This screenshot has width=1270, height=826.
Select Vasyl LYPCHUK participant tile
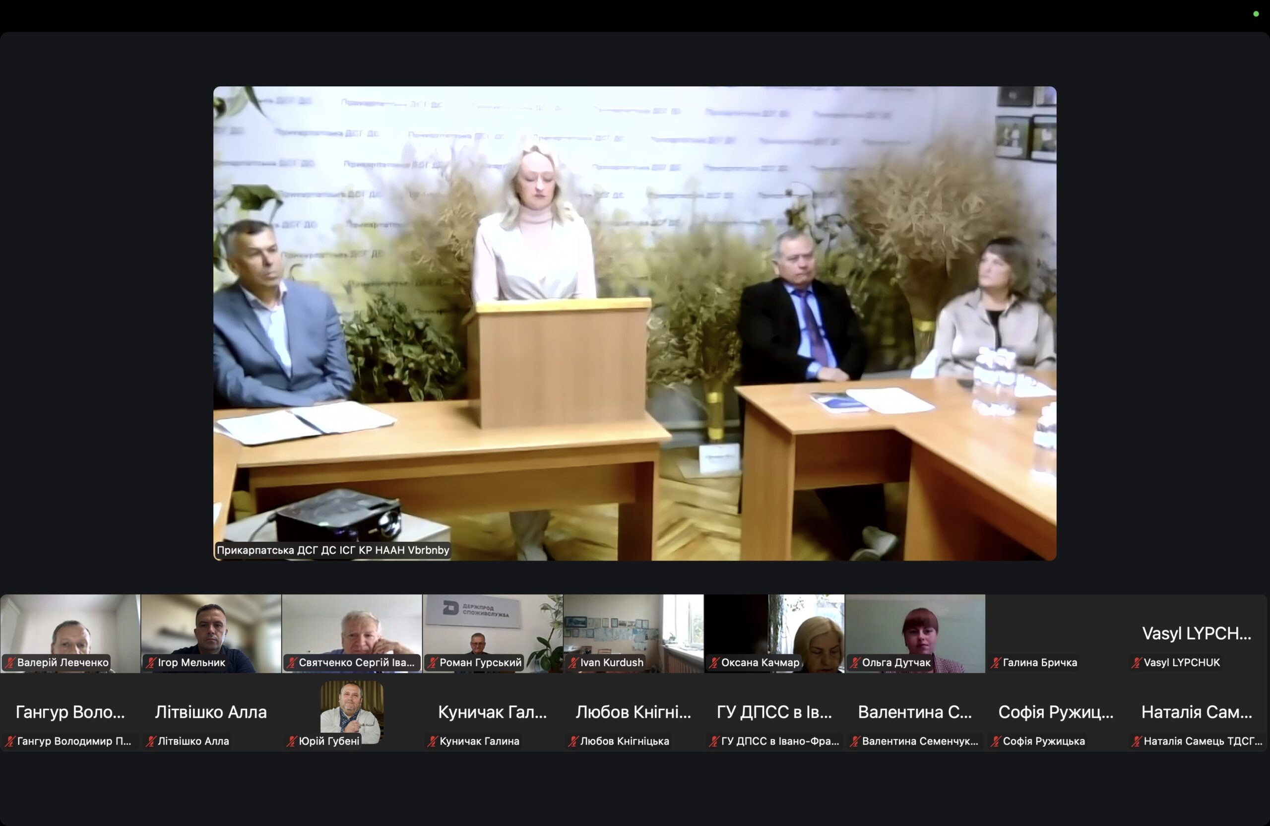[x=1197, y=634]
